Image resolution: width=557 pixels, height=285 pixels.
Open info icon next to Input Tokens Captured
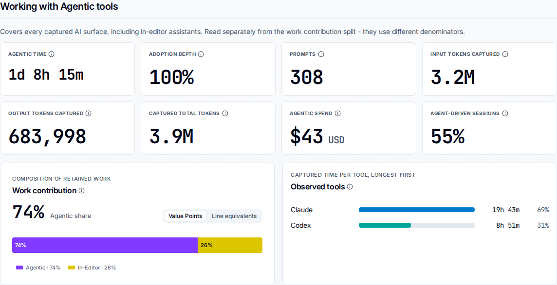click(505, 54)
